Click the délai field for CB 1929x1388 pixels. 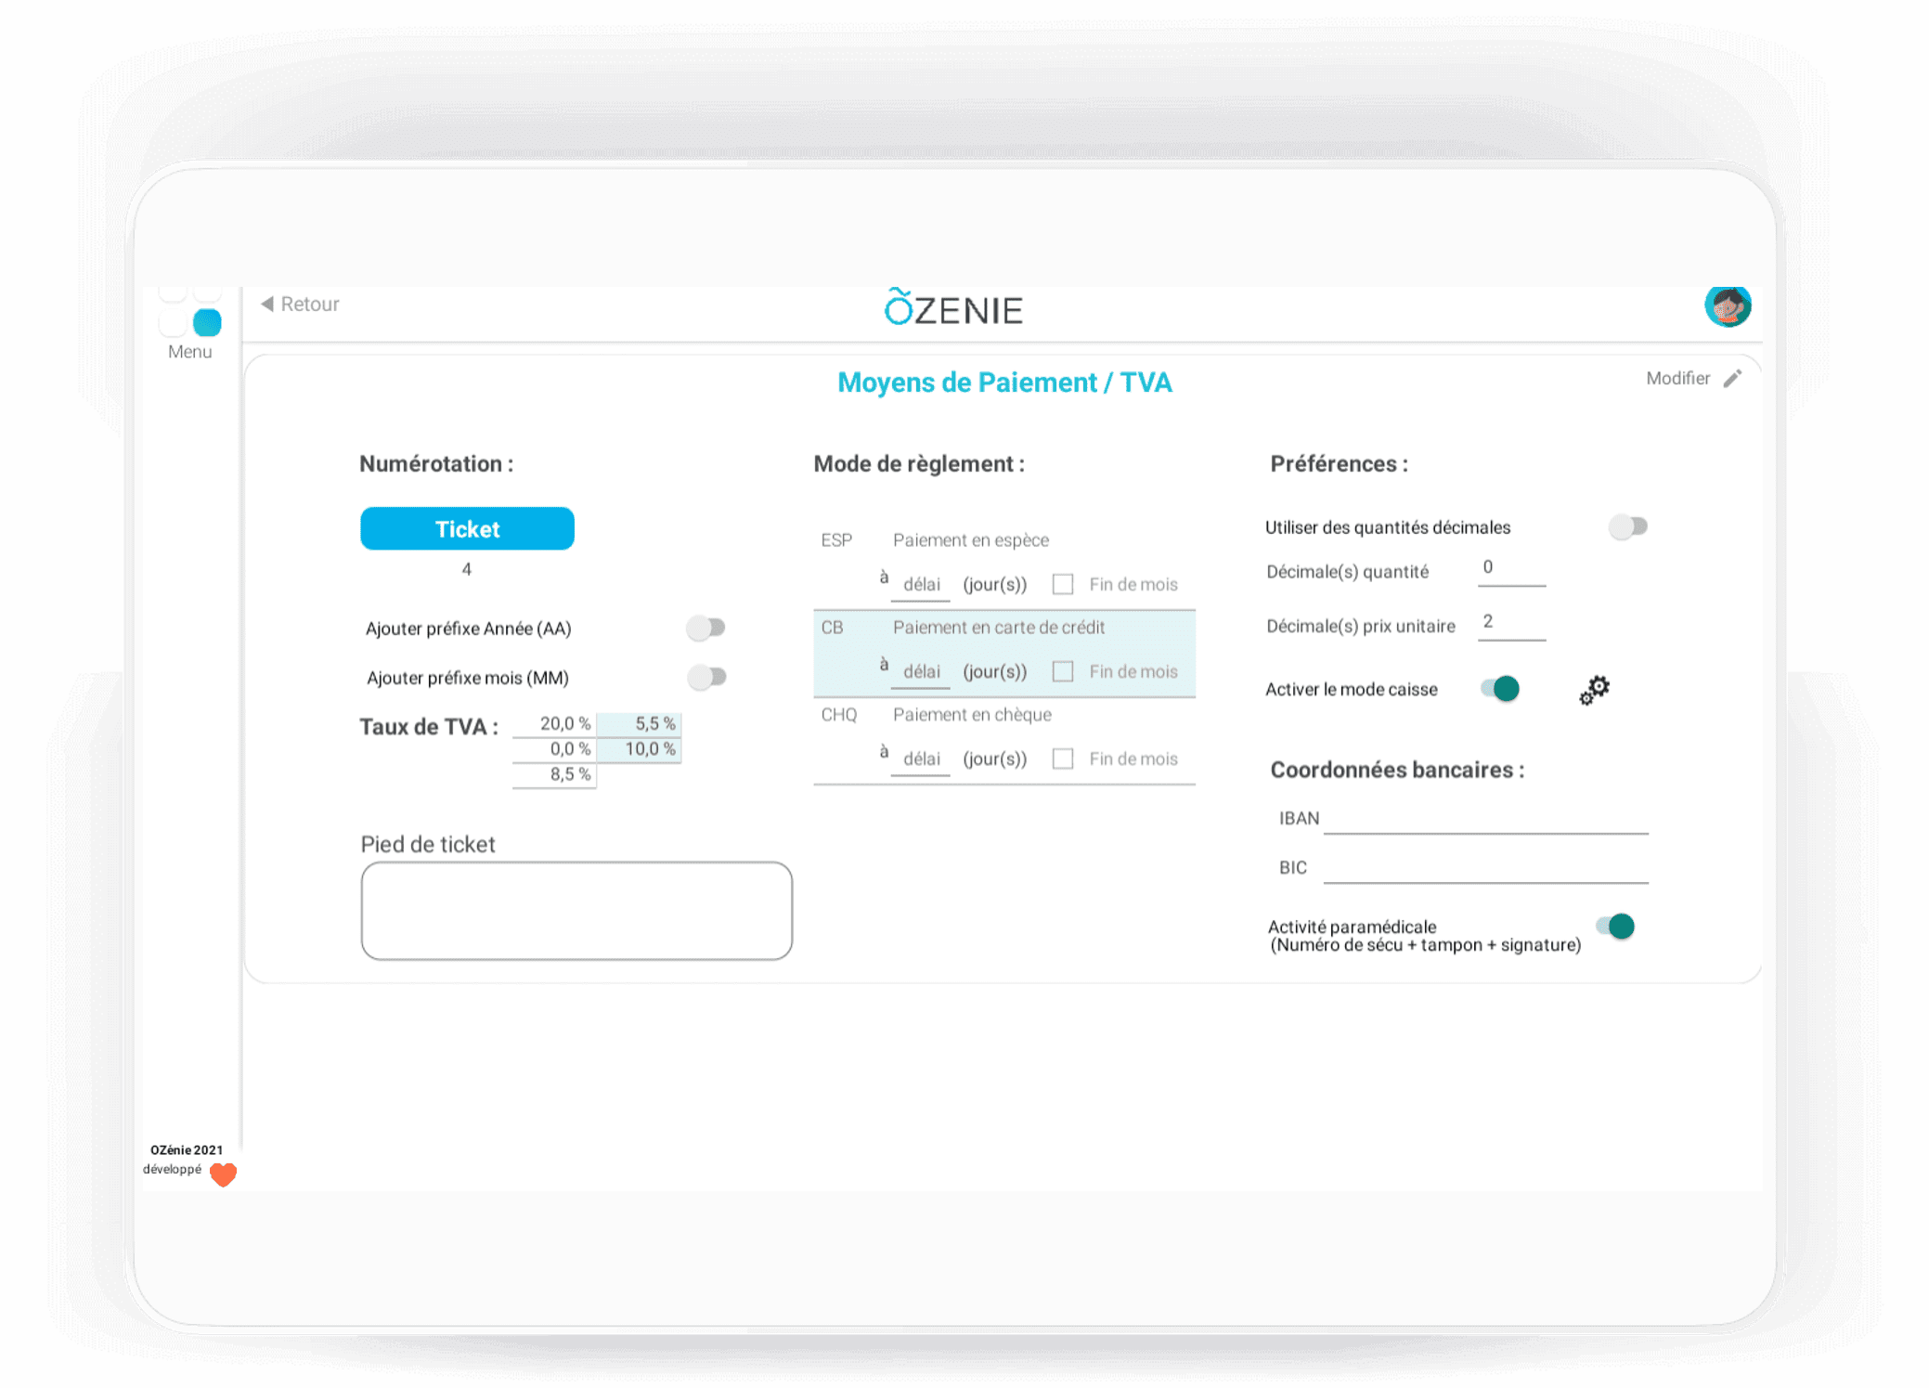pyautogui.click(x=921, y=672)
